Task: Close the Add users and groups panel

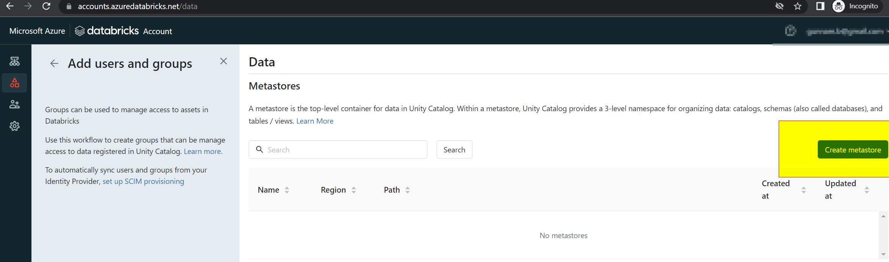Action: tap(224, 61)
